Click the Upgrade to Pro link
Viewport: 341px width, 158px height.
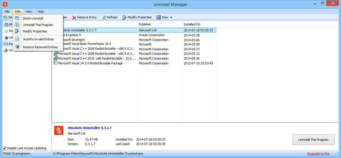pyautogui.click(x=318, y=153)
